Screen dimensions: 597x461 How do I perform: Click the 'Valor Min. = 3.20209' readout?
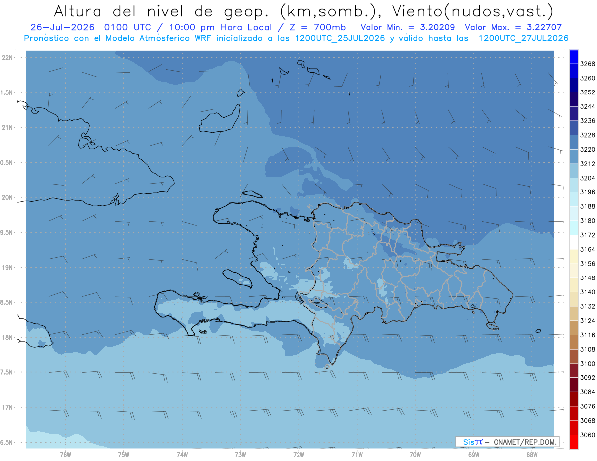point(408,27)
